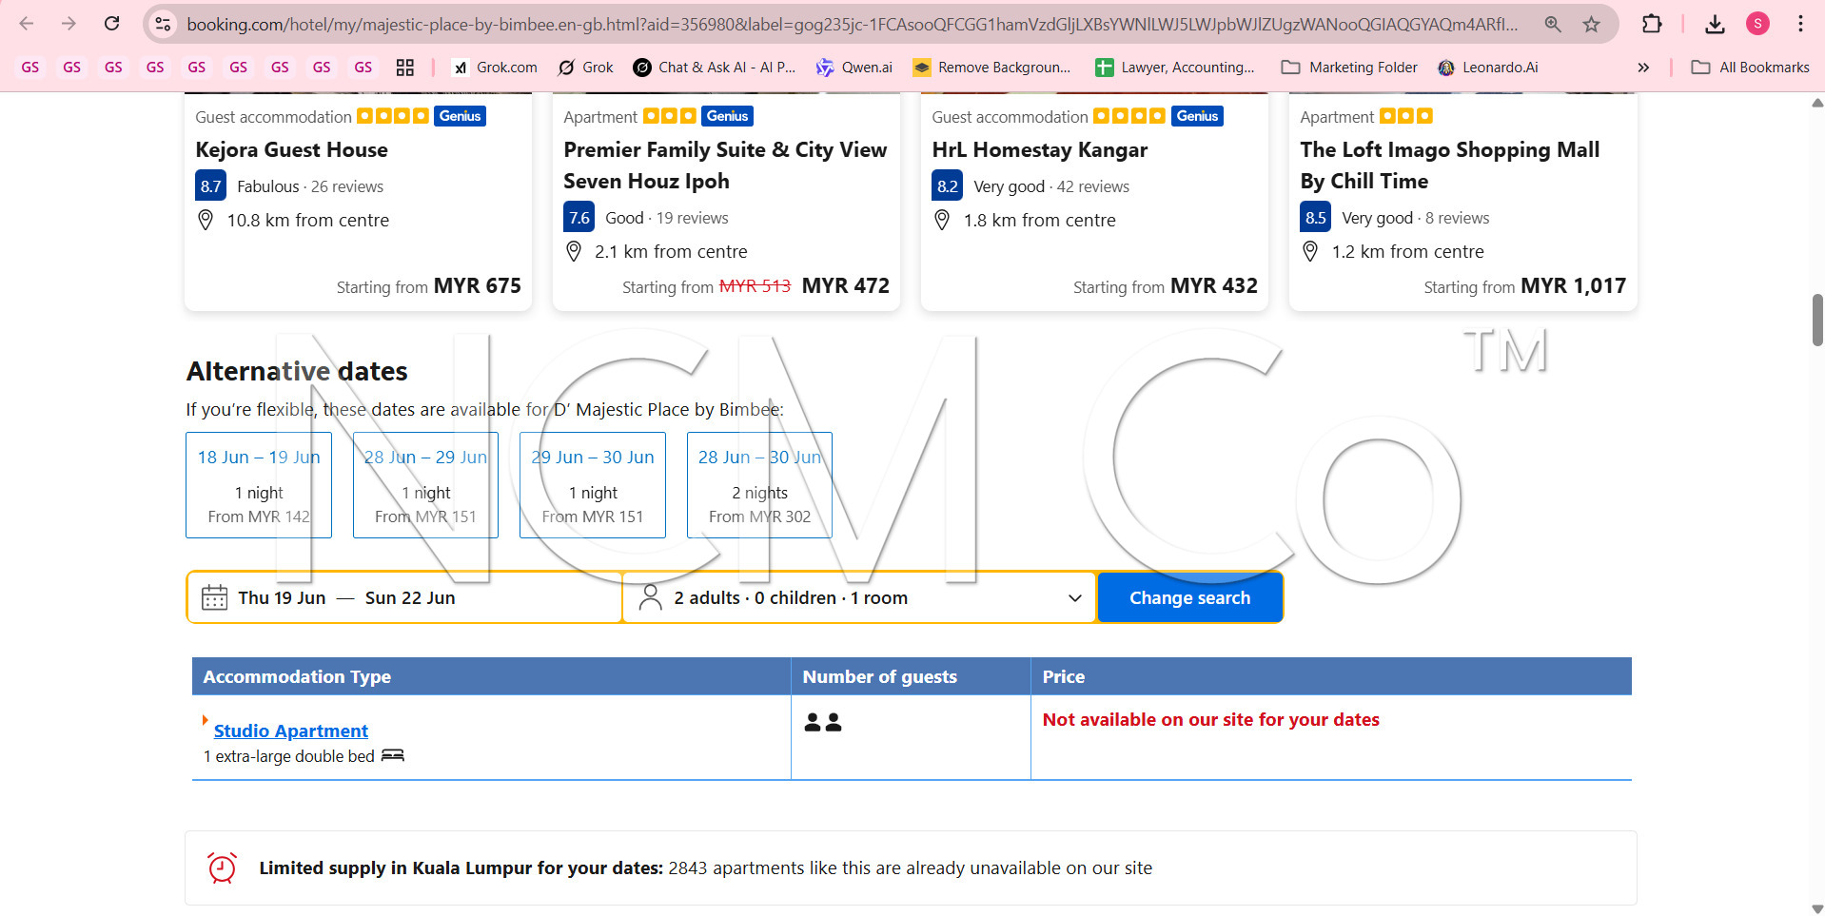1825x916 pixels.
Task: Click the location pin beside 1.8 km from centre
Action: 942,220
